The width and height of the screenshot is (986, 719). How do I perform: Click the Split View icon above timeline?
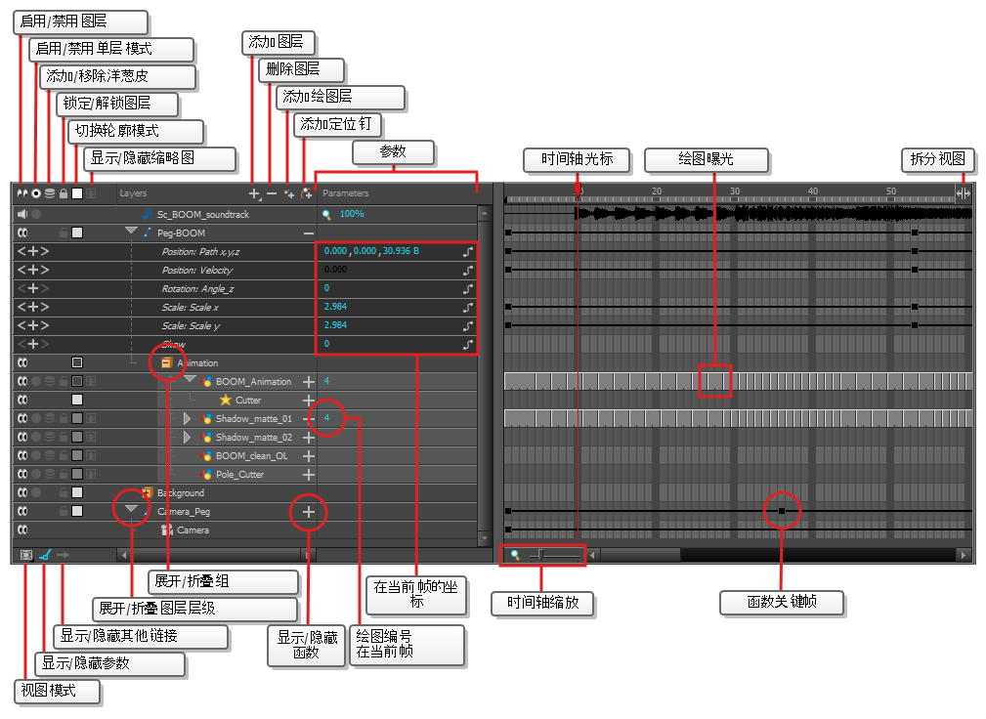click(x=963, y=193)
